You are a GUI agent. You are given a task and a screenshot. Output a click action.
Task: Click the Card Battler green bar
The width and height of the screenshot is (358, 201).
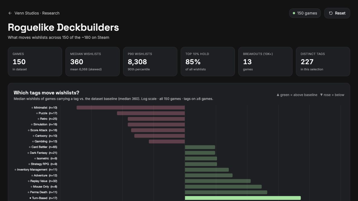pos(200,147)
